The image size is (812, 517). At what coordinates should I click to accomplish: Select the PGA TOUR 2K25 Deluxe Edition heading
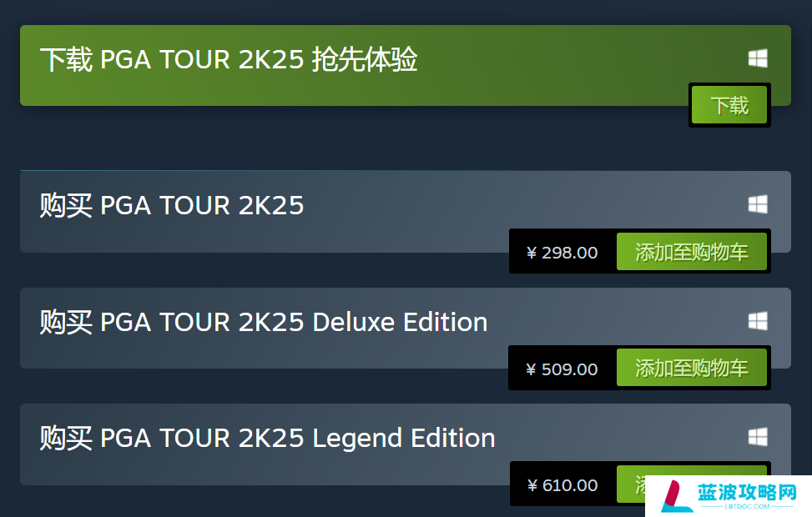tap(264, 322)
